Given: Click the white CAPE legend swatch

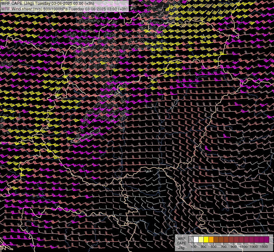Looking at the screenshot, I should [x=196, y=240].
